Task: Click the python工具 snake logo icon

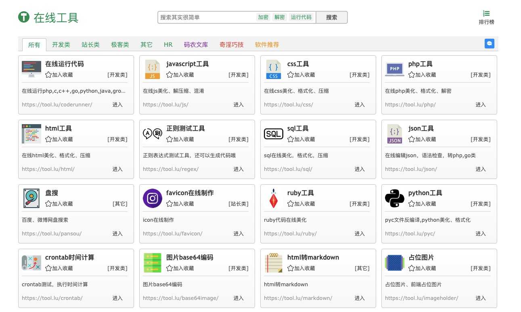Action: [x=395, y=198]
